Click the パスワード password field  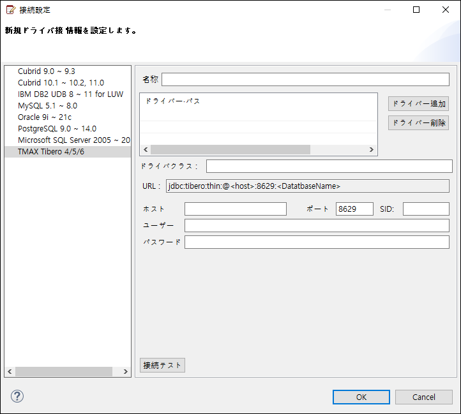(x=316, y=242)
